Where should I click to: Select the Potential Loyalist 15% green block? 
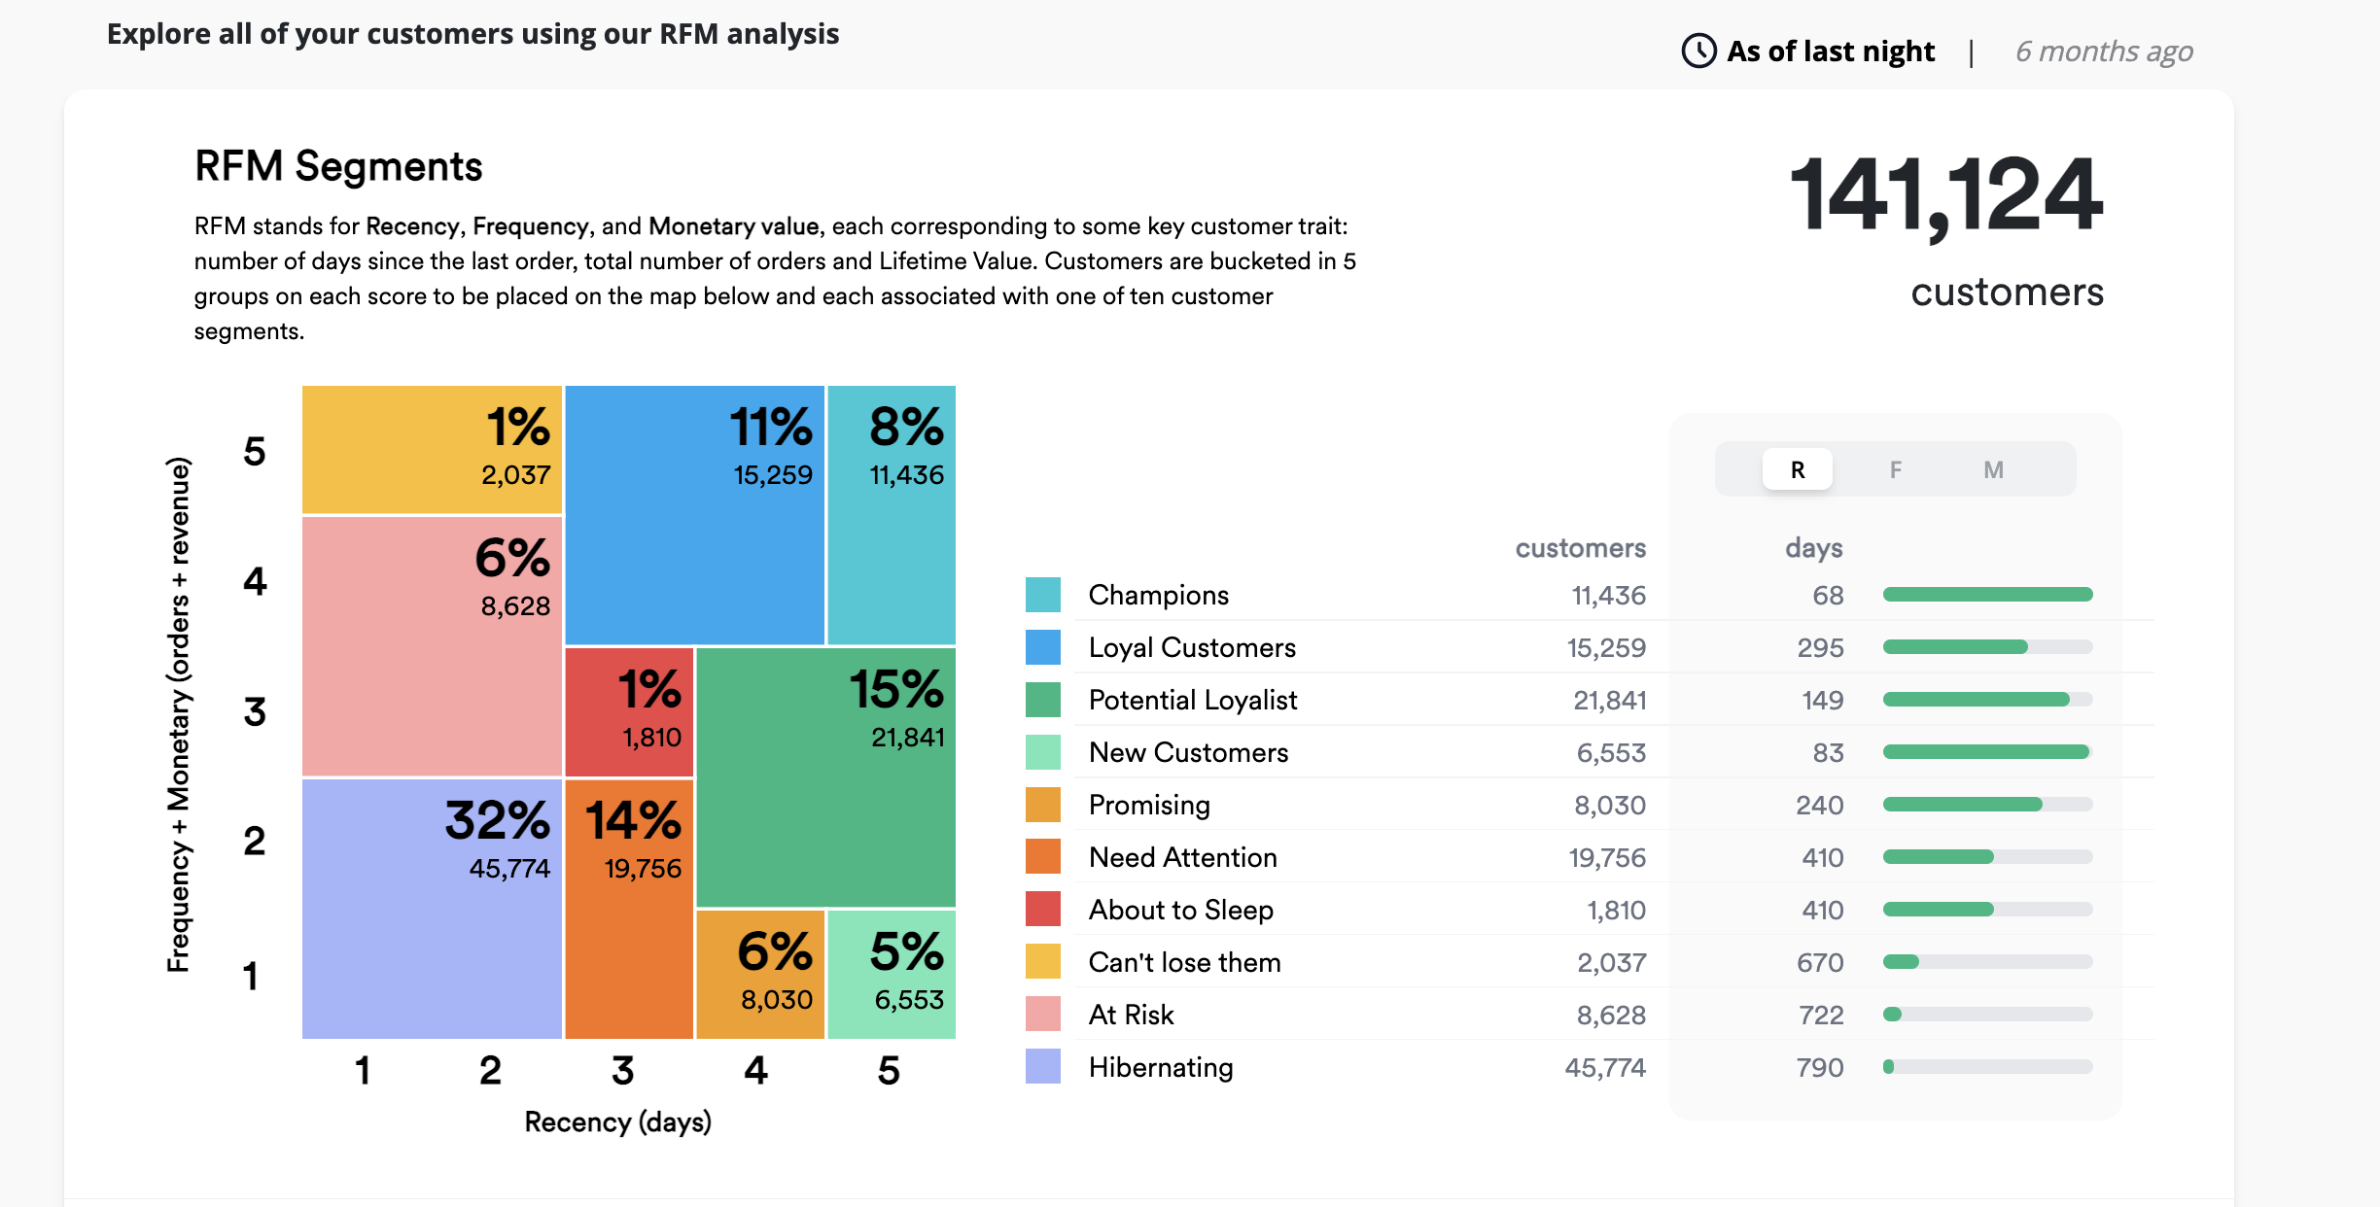pyautogui.click(x=826, y=777)
